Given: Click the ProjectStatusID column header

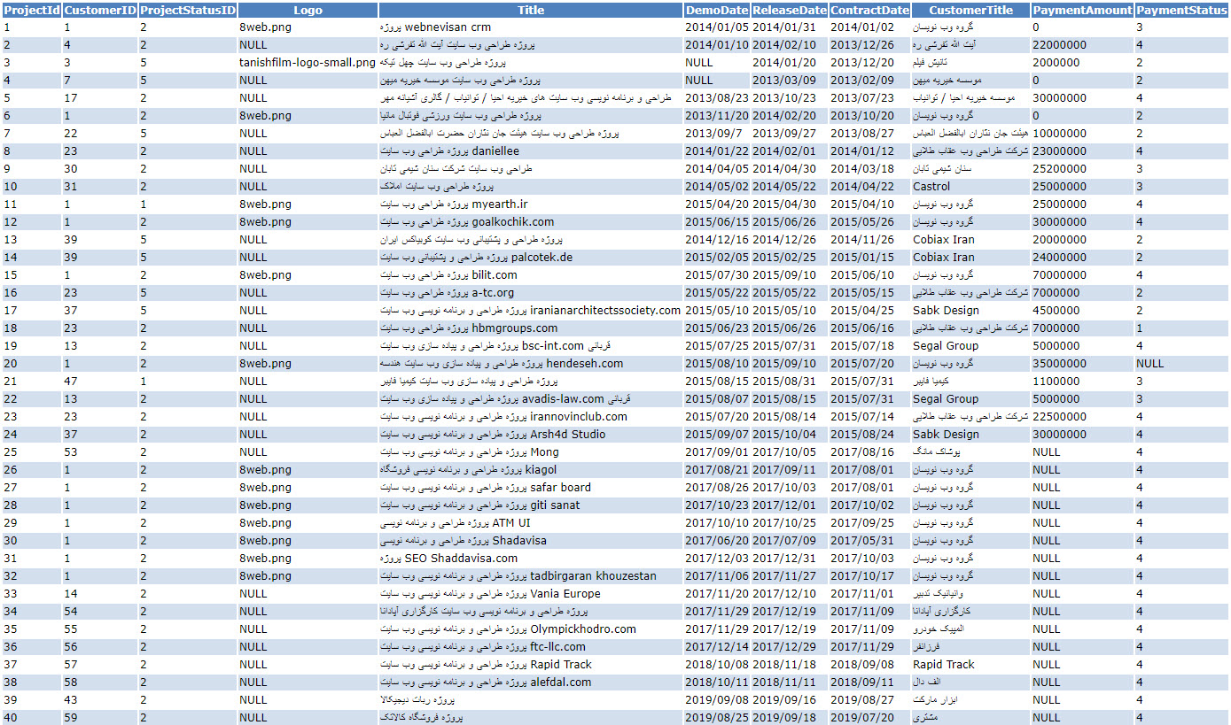Looking at the screenshot, I should 188,11.
